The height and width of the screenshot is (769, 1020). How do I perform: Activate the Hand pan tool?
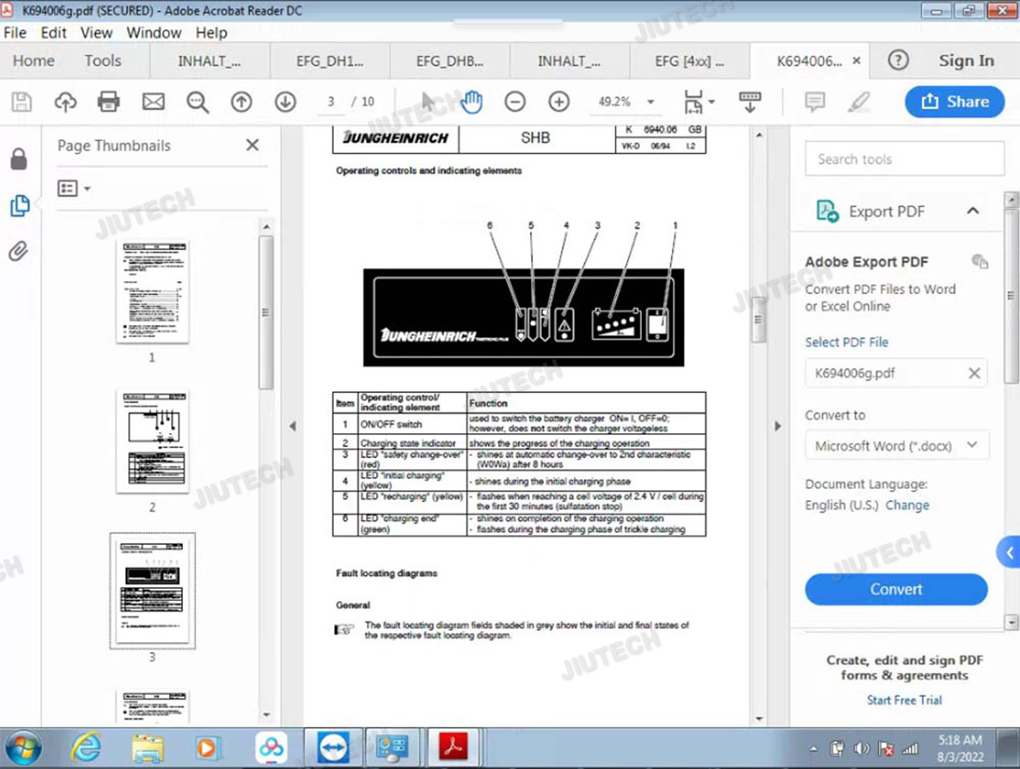(471, 102)
